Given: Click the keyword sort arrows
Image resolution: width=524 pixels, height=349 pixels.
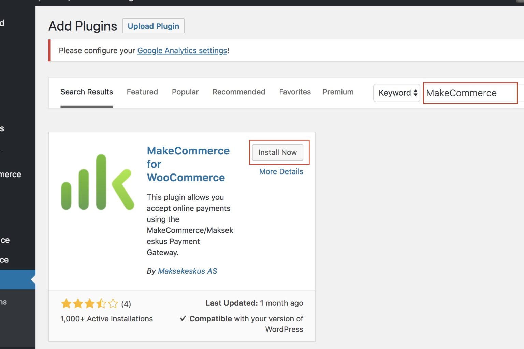Looking at the screenshot, I should click(416, 93).
